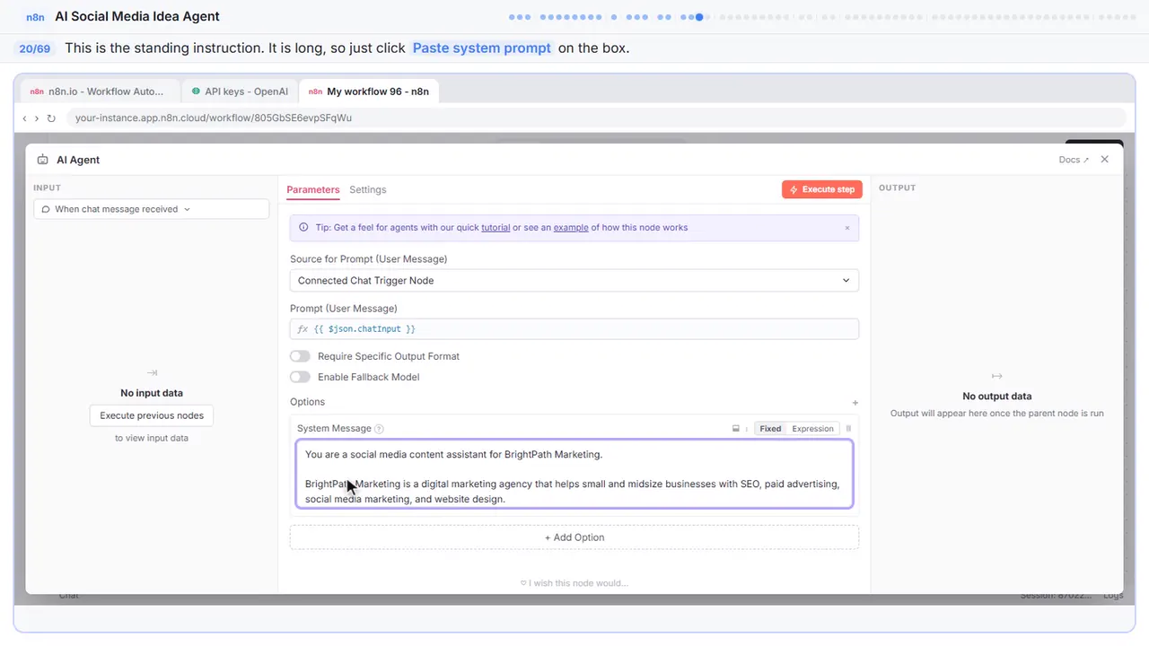Click the browser forward arrow

(x=37, y=118)
